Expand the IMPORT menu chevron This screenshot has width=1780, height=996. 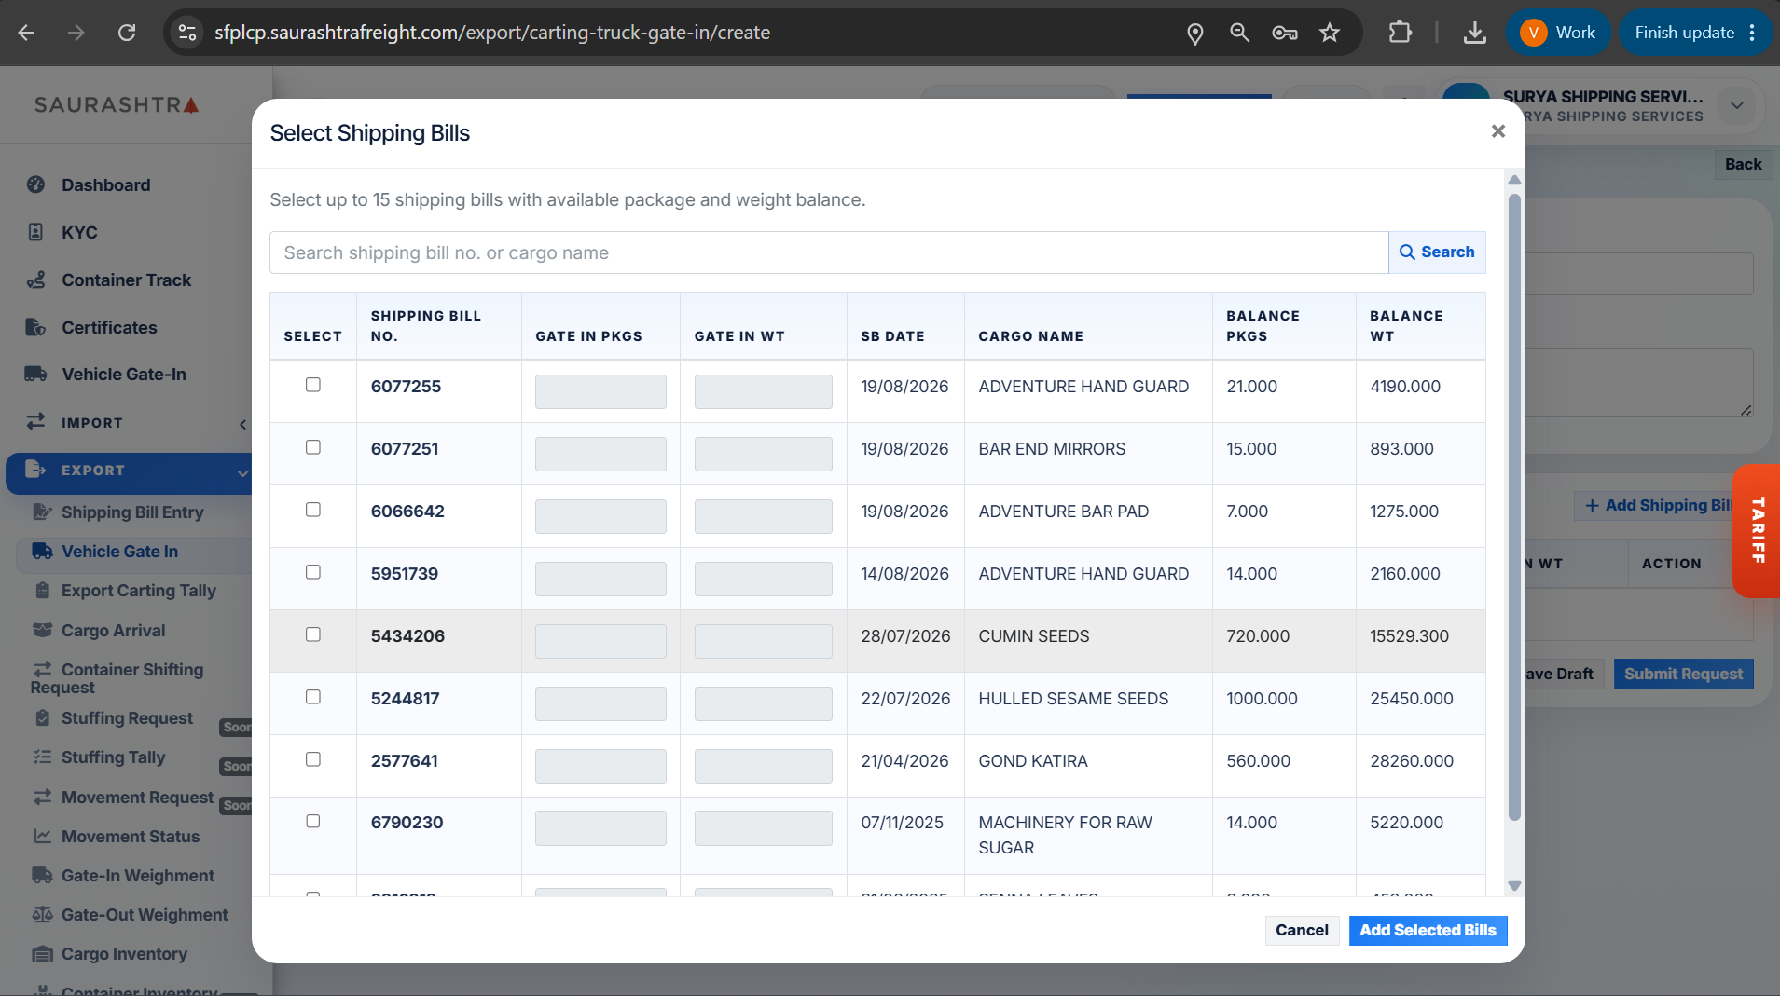[x=243, y=425]
